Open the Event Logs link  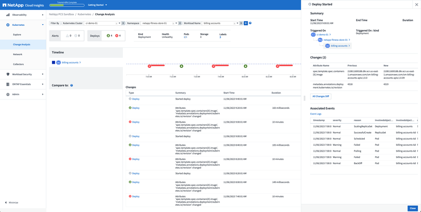316,114
